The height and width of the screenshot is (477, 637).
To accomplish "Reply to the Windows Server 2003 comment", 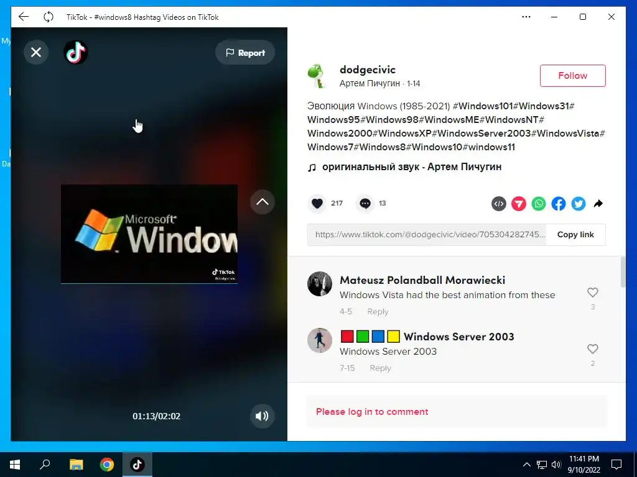I will click(x=380, y=368).
